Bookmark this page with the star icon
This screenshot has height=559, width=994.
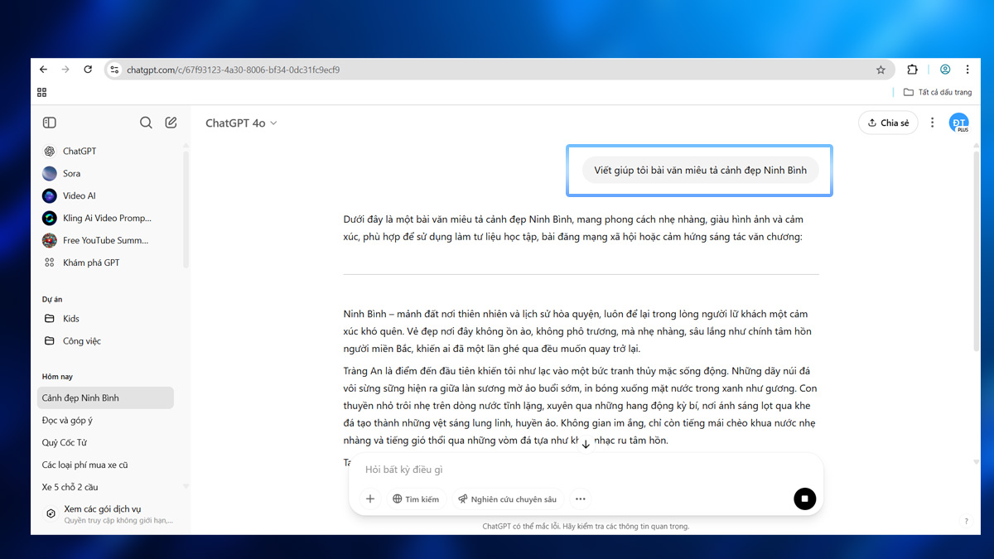tap(881, 70)
